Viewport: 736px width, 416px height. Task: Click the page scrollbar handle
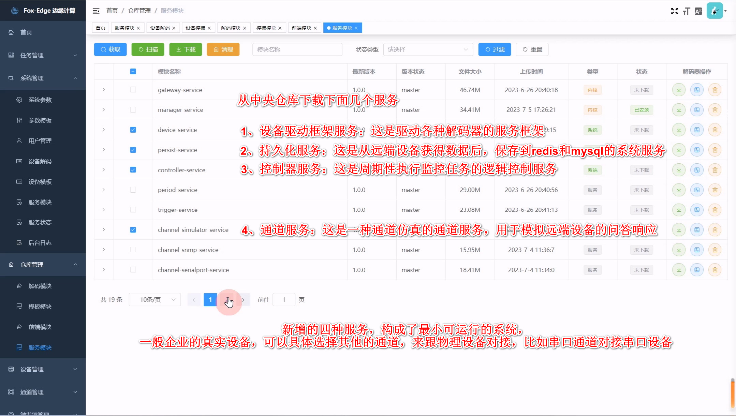[733, 393]
